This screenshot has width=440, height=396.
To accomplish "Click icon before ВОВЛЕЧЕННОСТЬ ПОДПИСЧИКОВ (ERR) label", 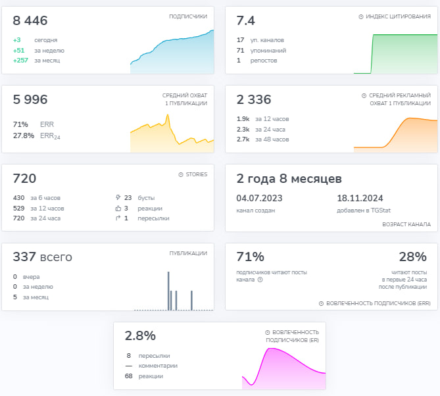I will coord(321,304).
